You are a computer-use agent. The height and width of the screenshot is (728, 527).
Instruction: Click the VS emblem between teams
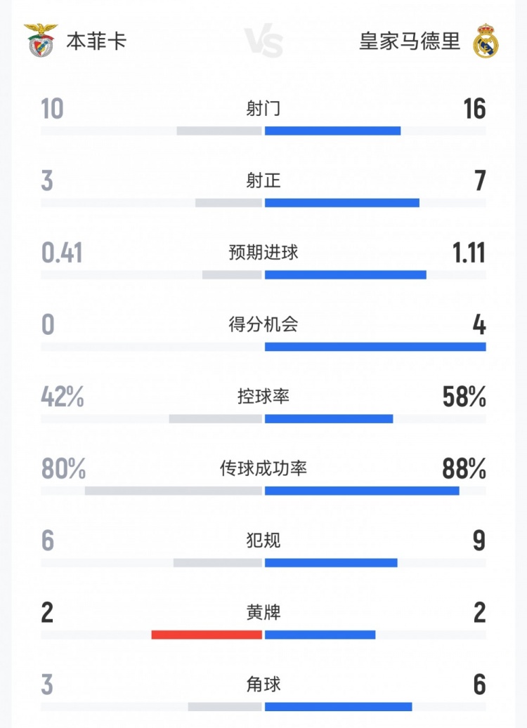coord(264,42)
